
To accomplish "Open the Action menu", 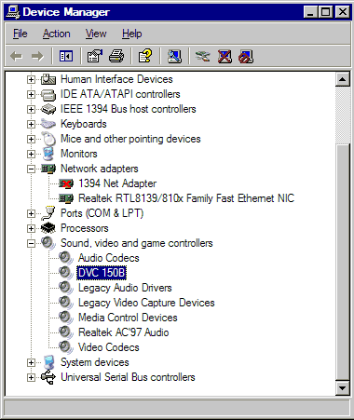I will [x=56, y=34].
